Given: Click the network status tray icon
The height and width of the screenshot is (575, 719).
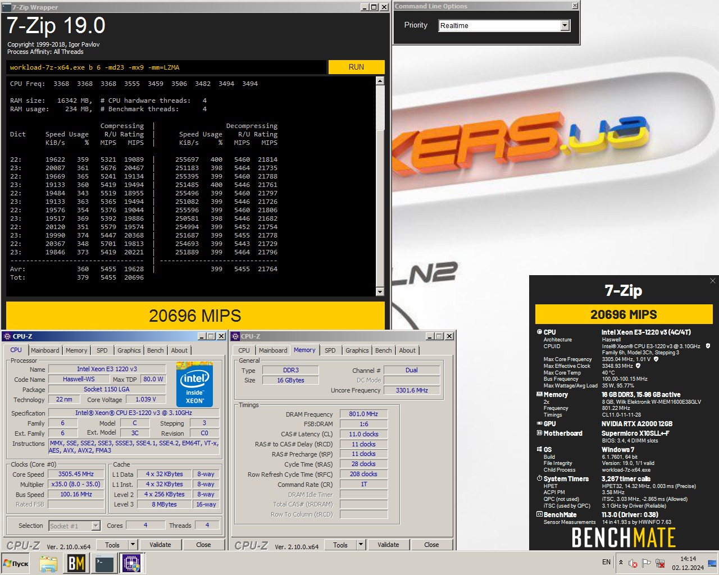Looking at the screenshot, I should point(661,563).
